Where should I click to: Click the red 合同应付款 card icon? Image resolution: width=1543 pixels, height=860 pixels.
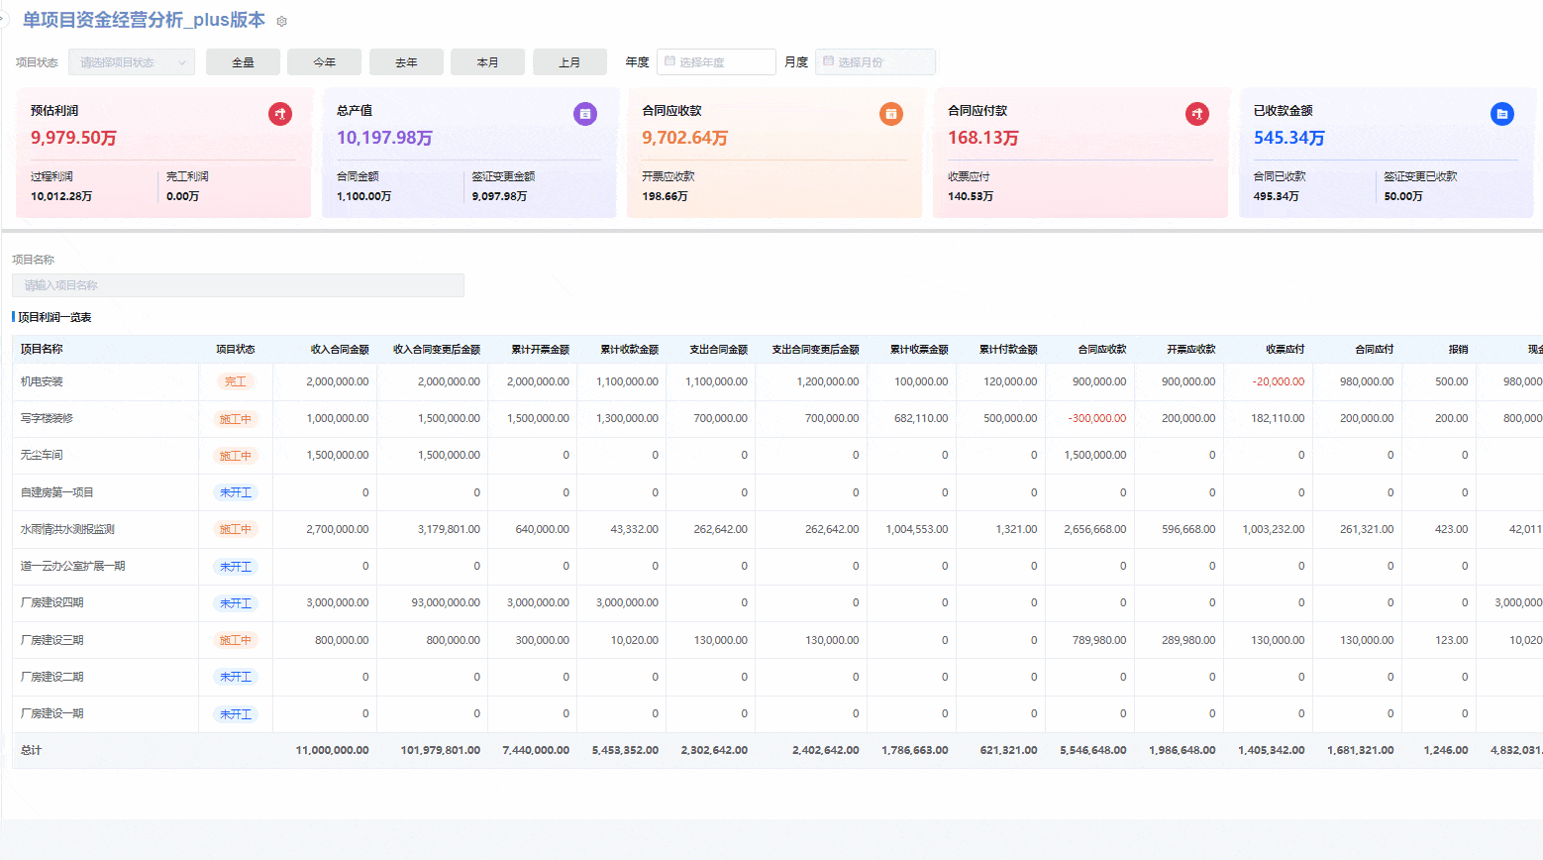coord(1197,114)
